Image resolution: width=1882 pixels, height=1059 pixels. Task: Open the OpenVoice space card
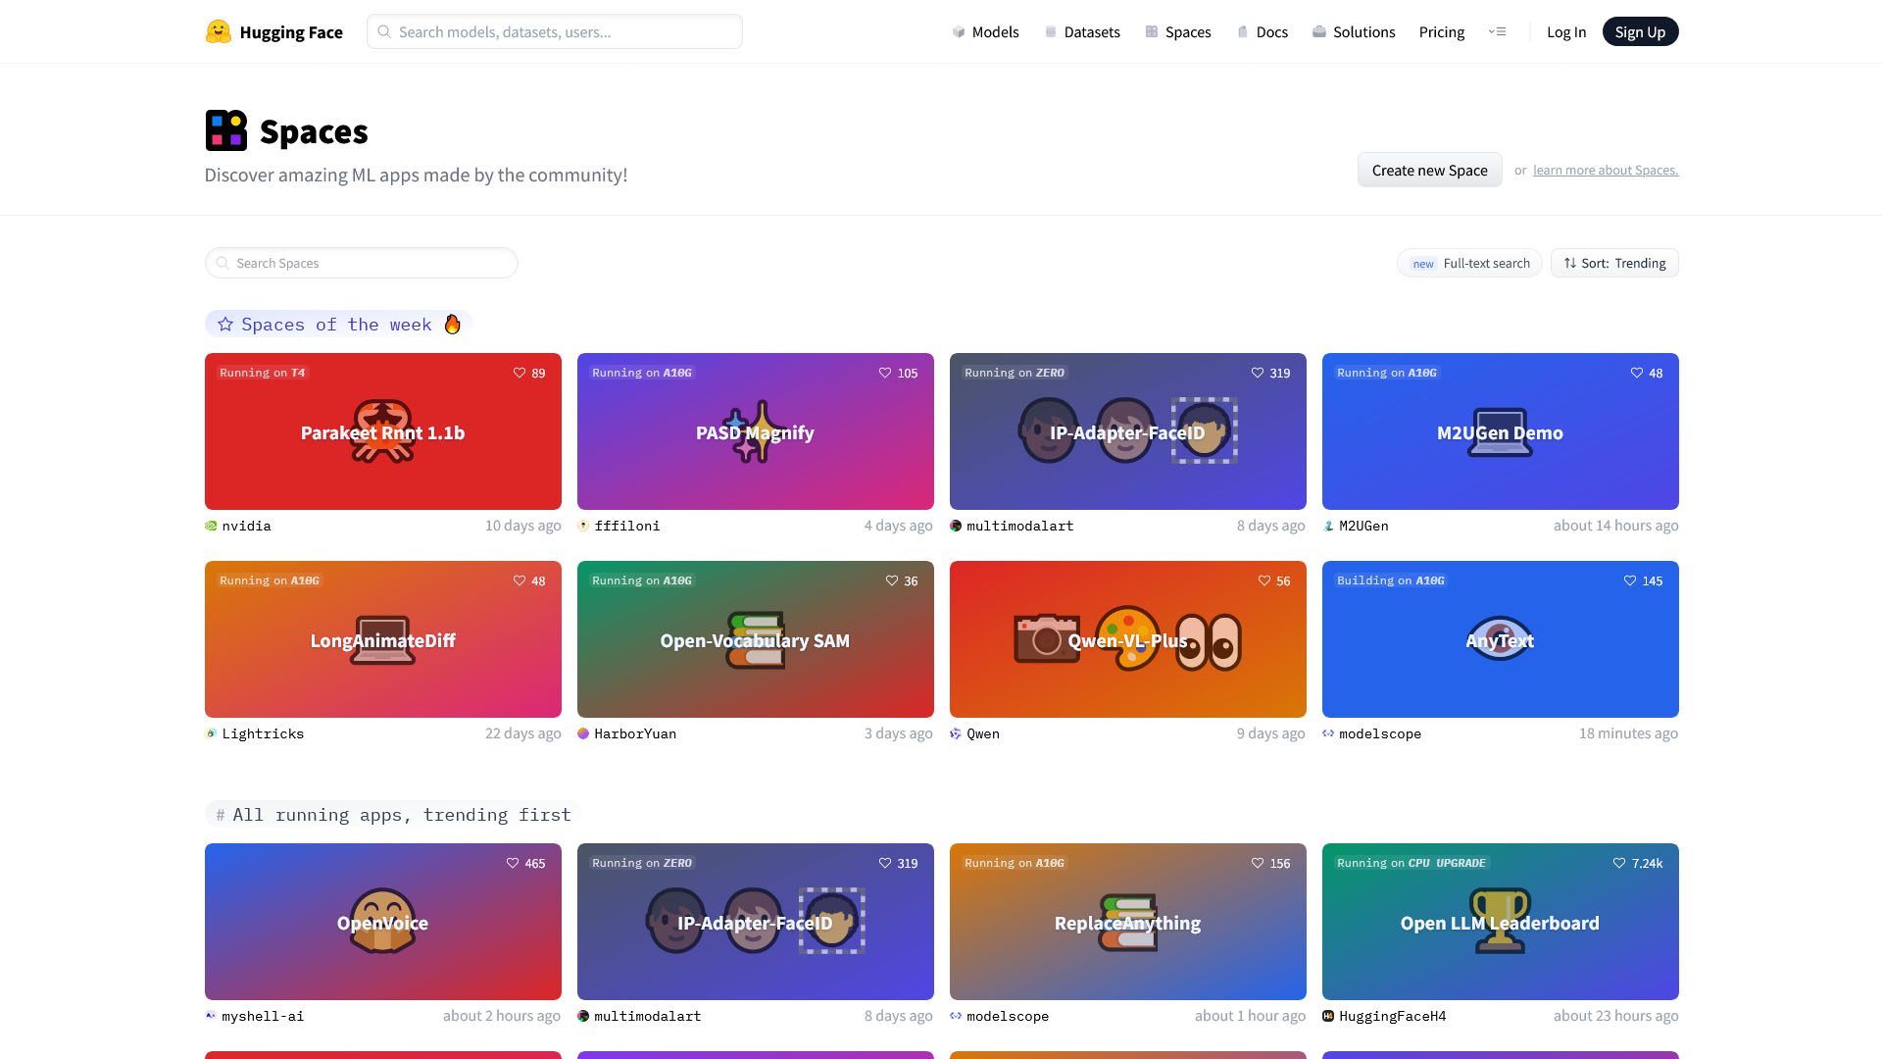[x=382, y=922]
